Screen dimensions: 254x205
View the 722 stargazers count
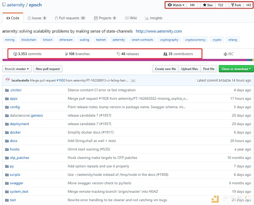(x=221, y=5)
